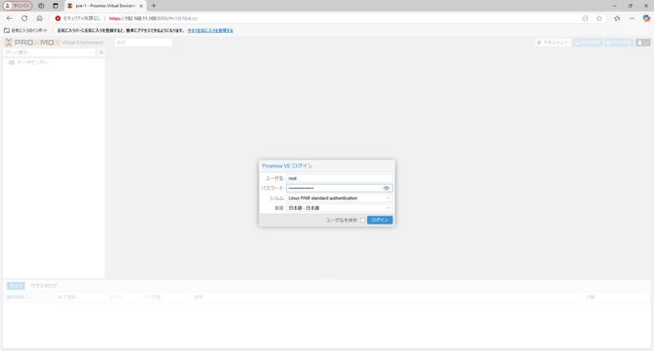Switch to the Tasks tab
Screen dimensions: 654x351
[x=16, y=286]
